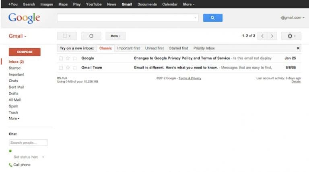Mark the Gmail Team email as important
The image size is (309, 172).
pyautogui.click(x=75, y=68)
